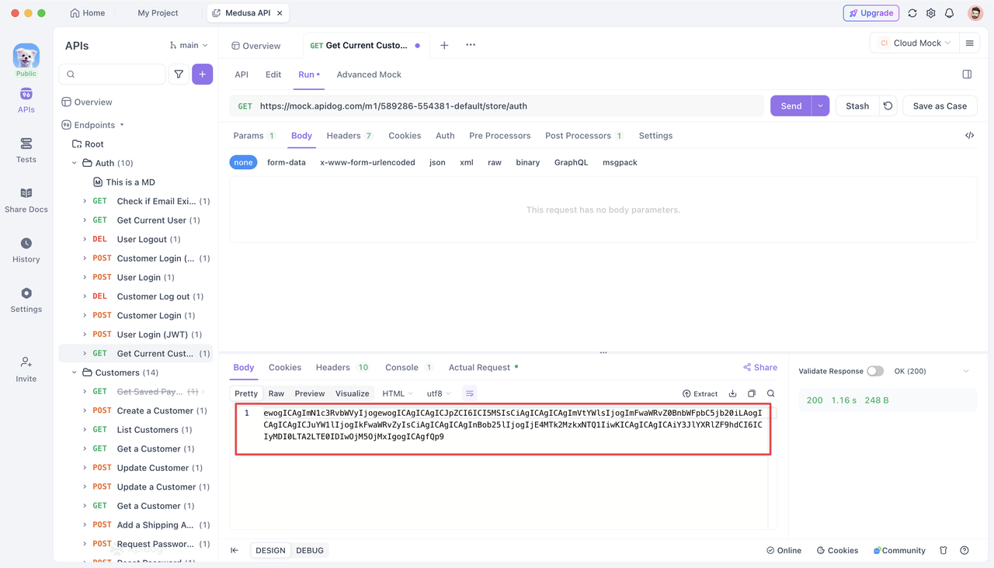Switch to the Pre Processors tab
This screenshot has height=568, width=994.
click(500, 136)
